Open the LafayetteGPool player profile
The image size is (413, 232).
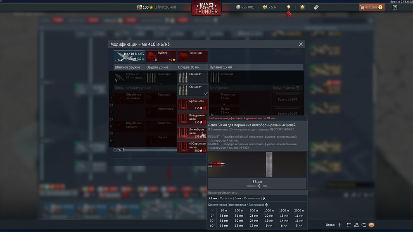(165, 7)
